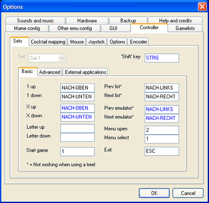Image resolution: width=209 pixels, height=203 pixels.
Task: Open the Options sub-tab
Action: 118,42
